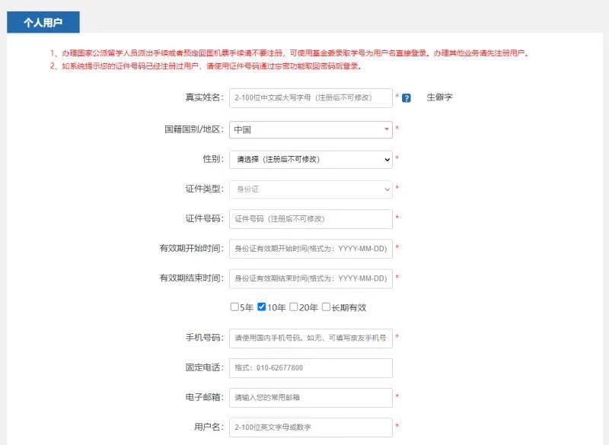Click the 电子邮箱 email input field
This screenshot has width=609, height=445.
(311, 397)
